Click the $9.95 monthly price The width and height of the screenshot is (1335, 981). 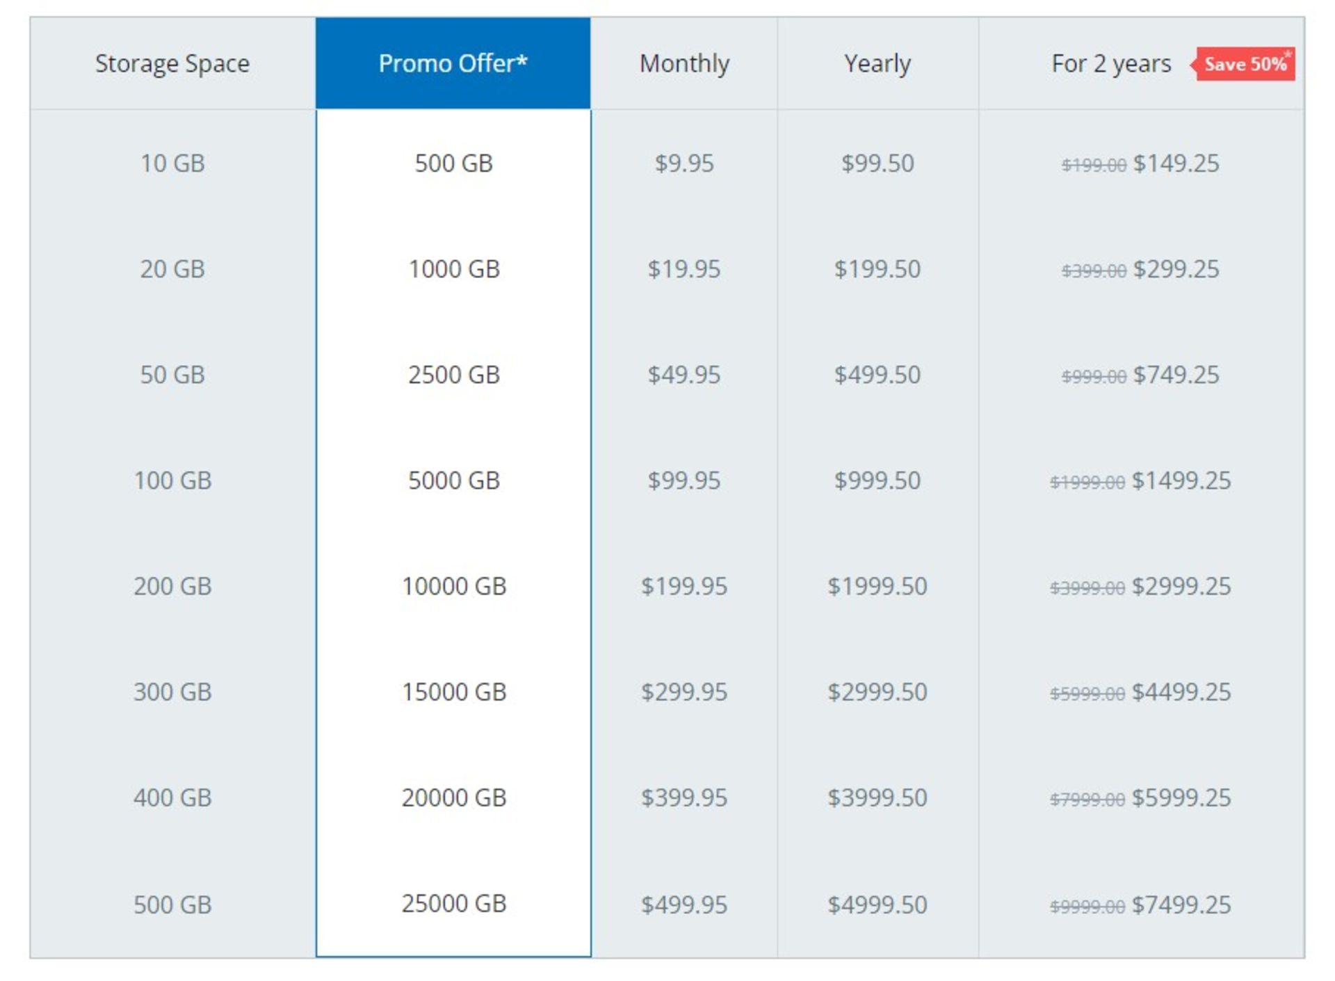point(684,163)
